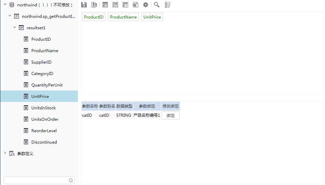Click the Excel export document icon

pos(136,5)
